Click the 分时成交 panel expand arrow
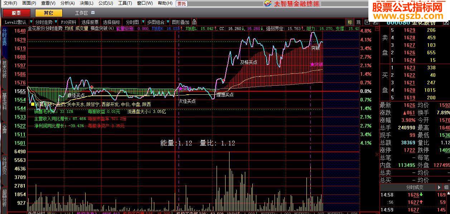Image resolution: width=450 pixels, height=214 pixels. [439, 187]
